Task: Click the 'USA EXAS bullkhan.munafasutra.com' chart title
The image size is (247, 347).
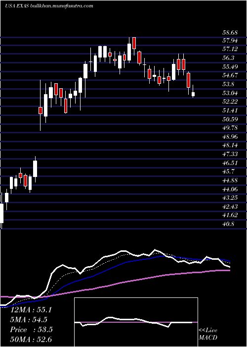Action: click(x=49, y=6)
